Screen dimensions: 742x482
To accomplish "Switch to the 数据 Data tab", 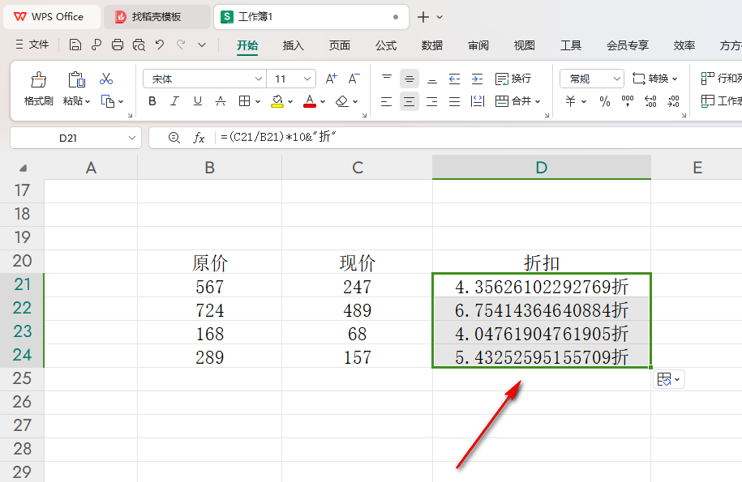I will click(x=432, y=45).
